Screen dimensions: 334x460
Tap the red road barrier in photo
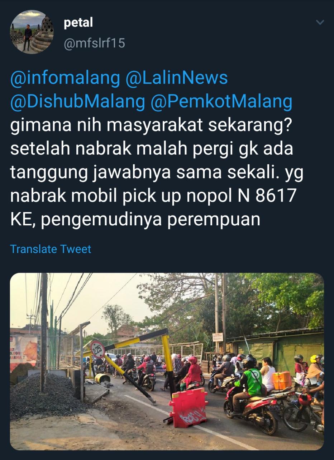click(x=189, y=407)
